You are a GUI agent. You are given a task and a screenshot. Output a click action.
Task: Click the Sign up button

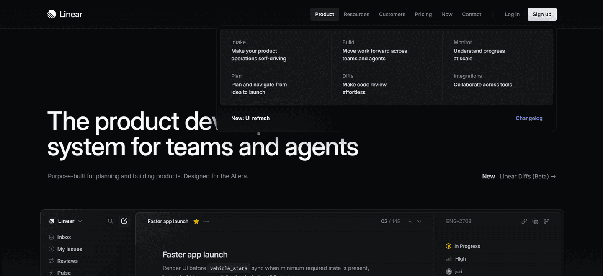[542, 14]
